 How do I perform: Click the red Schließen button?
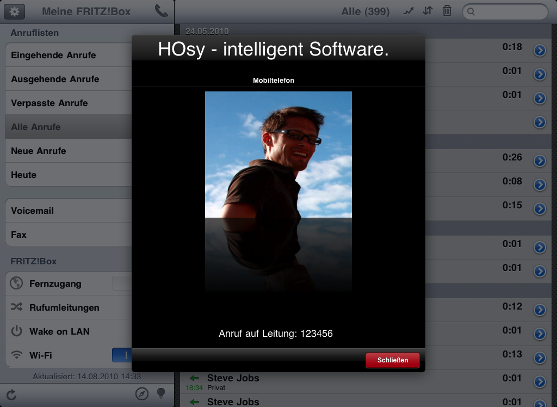coord(392,360)
